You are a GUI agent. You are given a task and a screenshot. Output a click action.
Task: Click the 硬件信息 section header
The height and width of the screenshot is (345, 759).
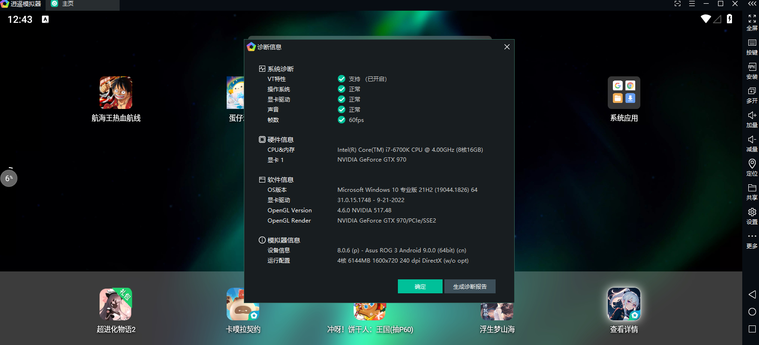click(276, 140)
